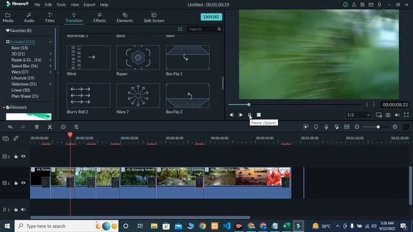The height and width of the screenshot is (232, 413).
Task: Toggle visibility of video track 1
Action: (x=23, y=183)
